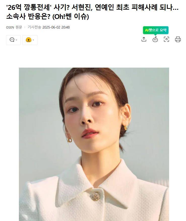Image resolution: width=186 pixels, height=221 pixels.
Task: Click the gold jacket button in photo
Action: [96, 197]
